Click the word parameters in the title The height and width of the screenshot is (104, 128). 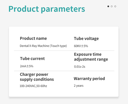click(63, 9)
